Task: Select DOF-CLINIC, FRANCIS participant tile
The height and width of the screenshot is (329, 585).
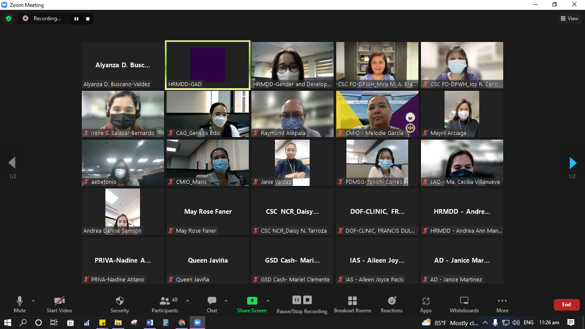Action: tap(377, 212)
